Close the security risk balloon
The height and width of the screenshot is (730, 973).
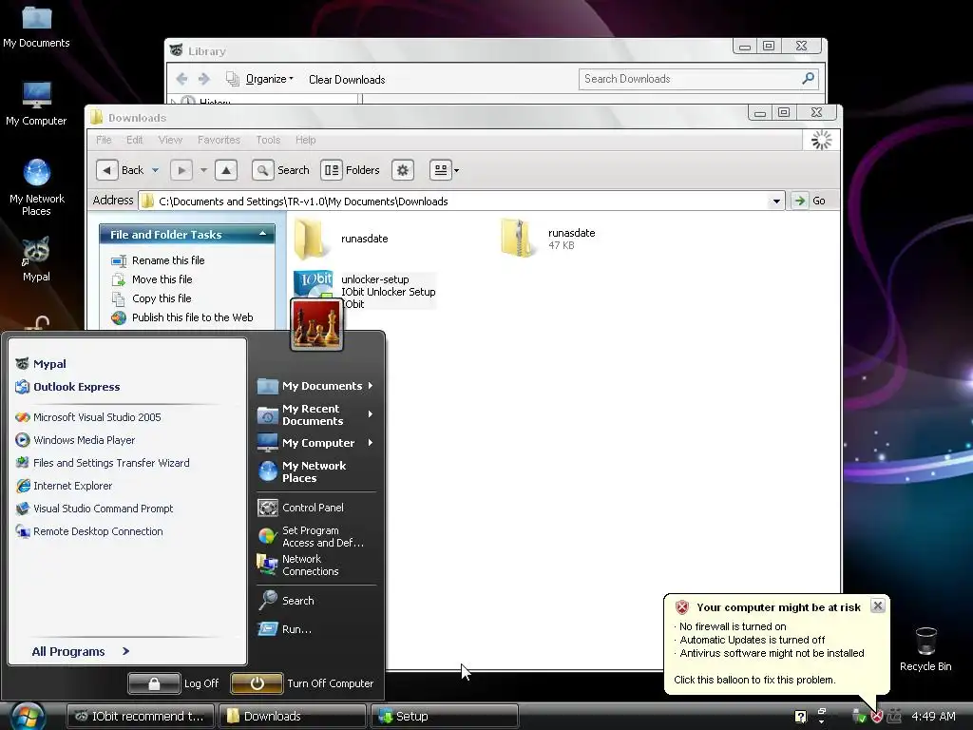(877, 605)
